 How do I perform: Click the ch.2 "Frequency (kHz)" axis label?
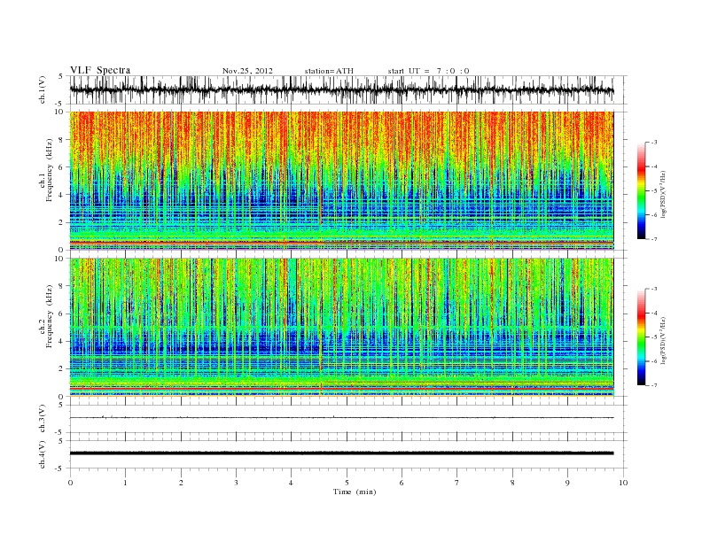[50, 315]
